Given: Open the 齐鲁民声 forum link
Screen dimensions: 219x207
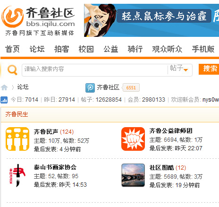Looking at the screenshot, I should pyautogui.click(x=46, y=132).
